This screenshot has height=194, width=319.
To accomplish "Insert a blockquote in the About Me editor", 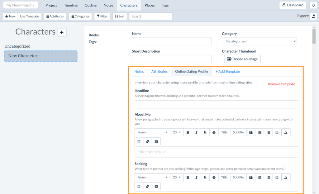I will (x=251, y=132).
